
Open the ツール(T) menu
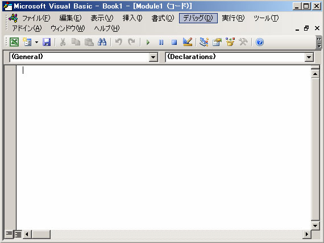pyautogui.click(x=266, y=18)
